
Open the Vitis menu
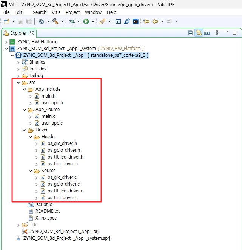(56, 12)
